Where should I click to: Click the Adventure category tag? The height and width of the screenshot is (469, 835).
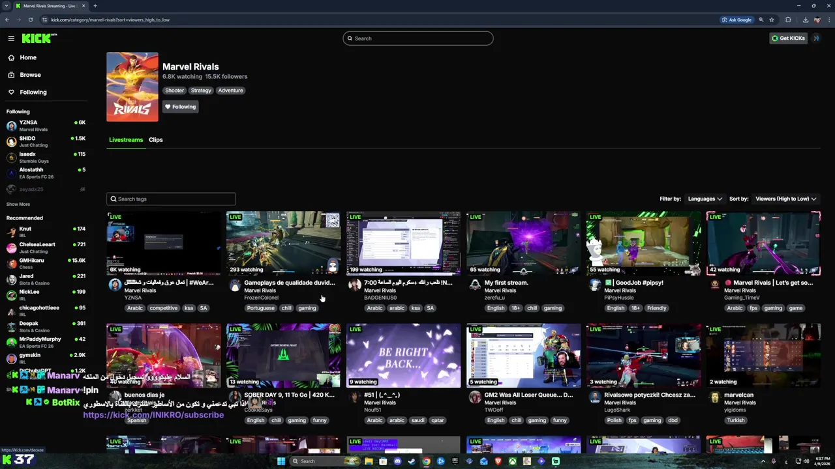point(230,91)
